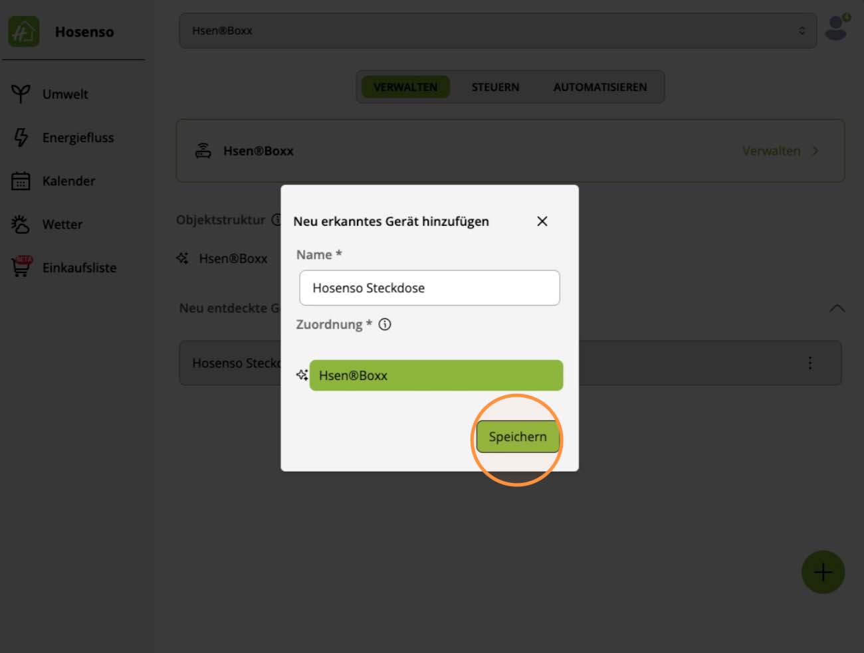Click the sparkle icon beside Hsen®Boxx in dialog
864x653 pixels.
302,375
